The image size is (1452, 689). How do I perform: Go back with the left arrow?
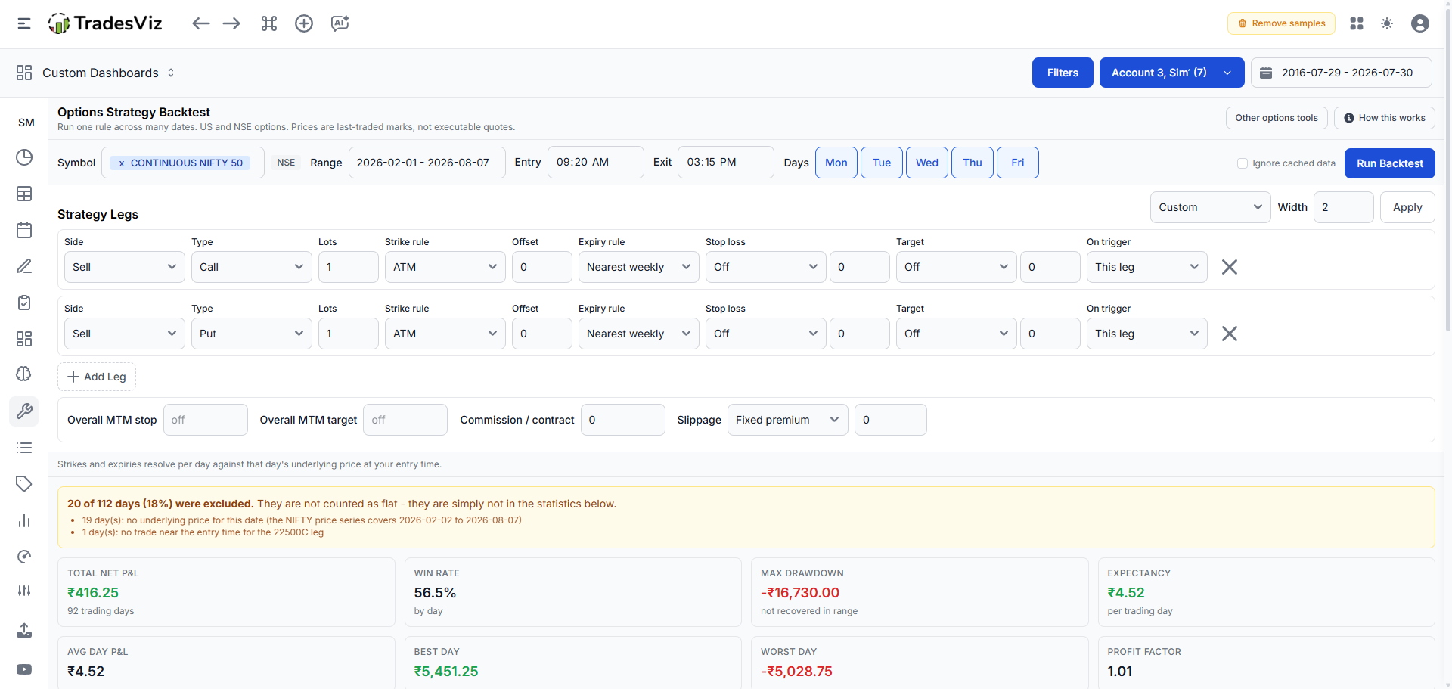(200, 23)
